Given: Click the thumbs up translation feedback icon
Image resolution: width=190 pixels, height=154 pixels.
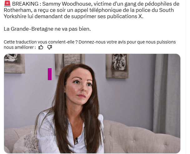Looking at the screenshot, I should [41, 47].
